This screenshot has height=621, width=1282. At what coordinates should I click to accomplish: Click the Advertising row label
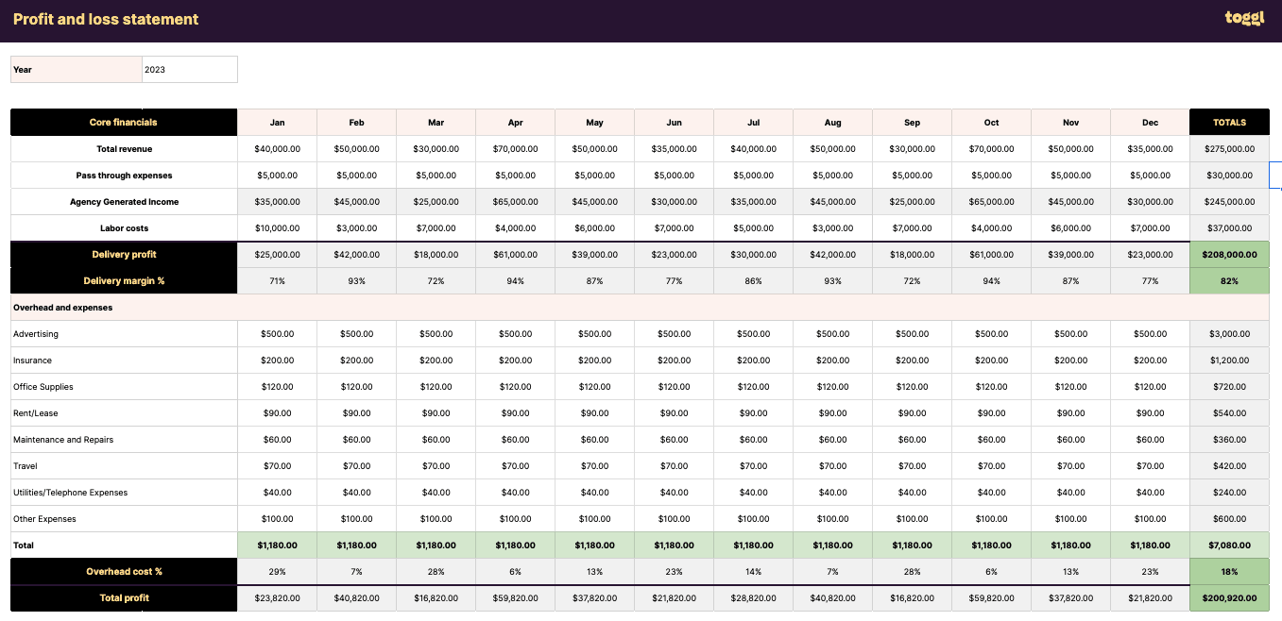[x=36, y=334]
